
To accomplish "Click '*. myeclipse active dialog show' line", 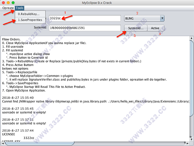I will 28,54.
